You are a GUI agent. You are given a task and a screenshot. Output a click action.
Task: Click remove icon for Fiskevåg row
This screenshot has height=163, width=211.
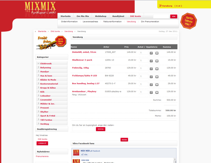(x=157, y=69)
